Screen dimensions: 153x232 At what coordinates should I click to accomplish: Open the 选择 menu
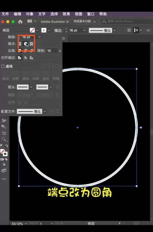[54, 14]
